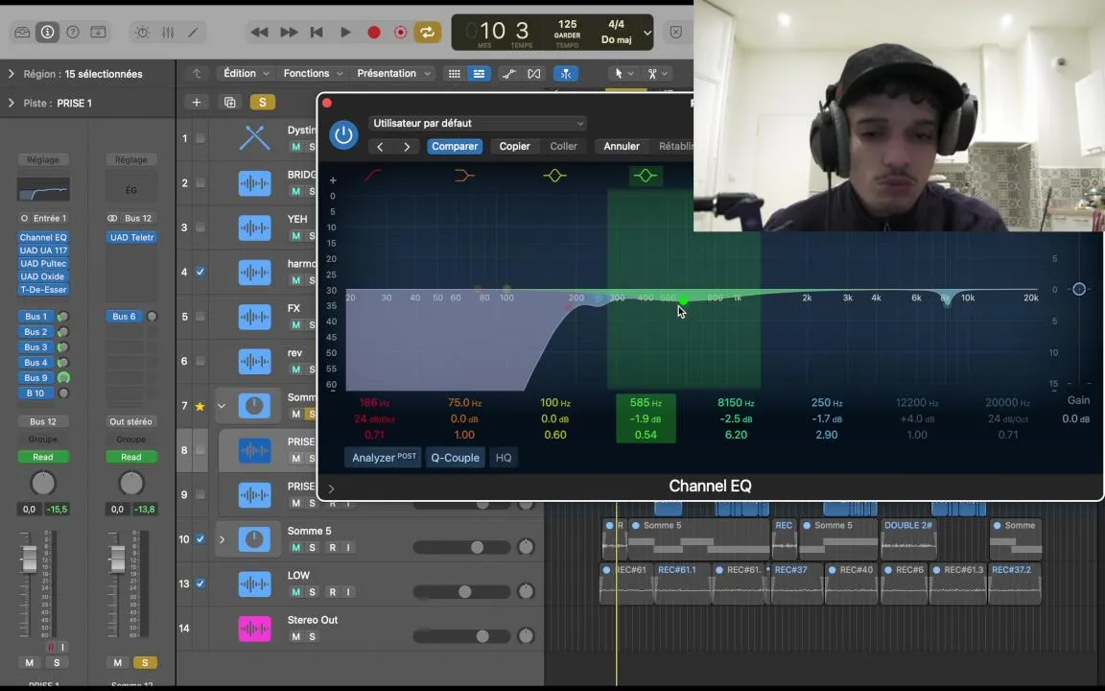Show automation curve icon

coord(508,73)
